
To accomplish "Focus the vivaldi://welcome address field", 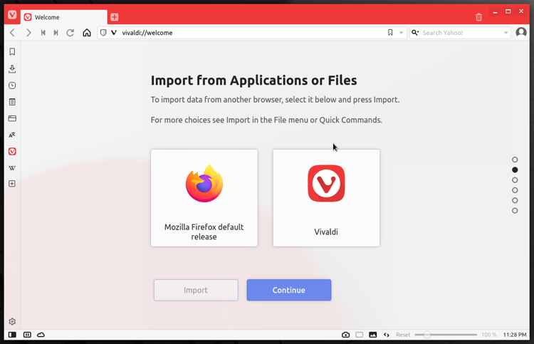I will (252, 33).
